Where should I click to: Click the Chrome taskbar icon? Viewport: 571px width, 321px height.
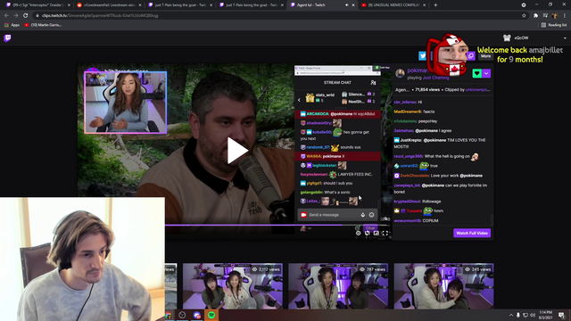(x=169, y=315)
